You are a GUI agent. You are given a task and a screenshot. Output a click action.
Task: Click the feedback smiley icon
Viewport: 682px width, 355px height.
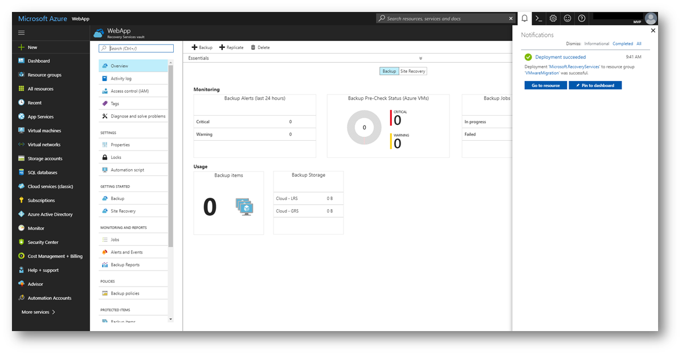567,18
